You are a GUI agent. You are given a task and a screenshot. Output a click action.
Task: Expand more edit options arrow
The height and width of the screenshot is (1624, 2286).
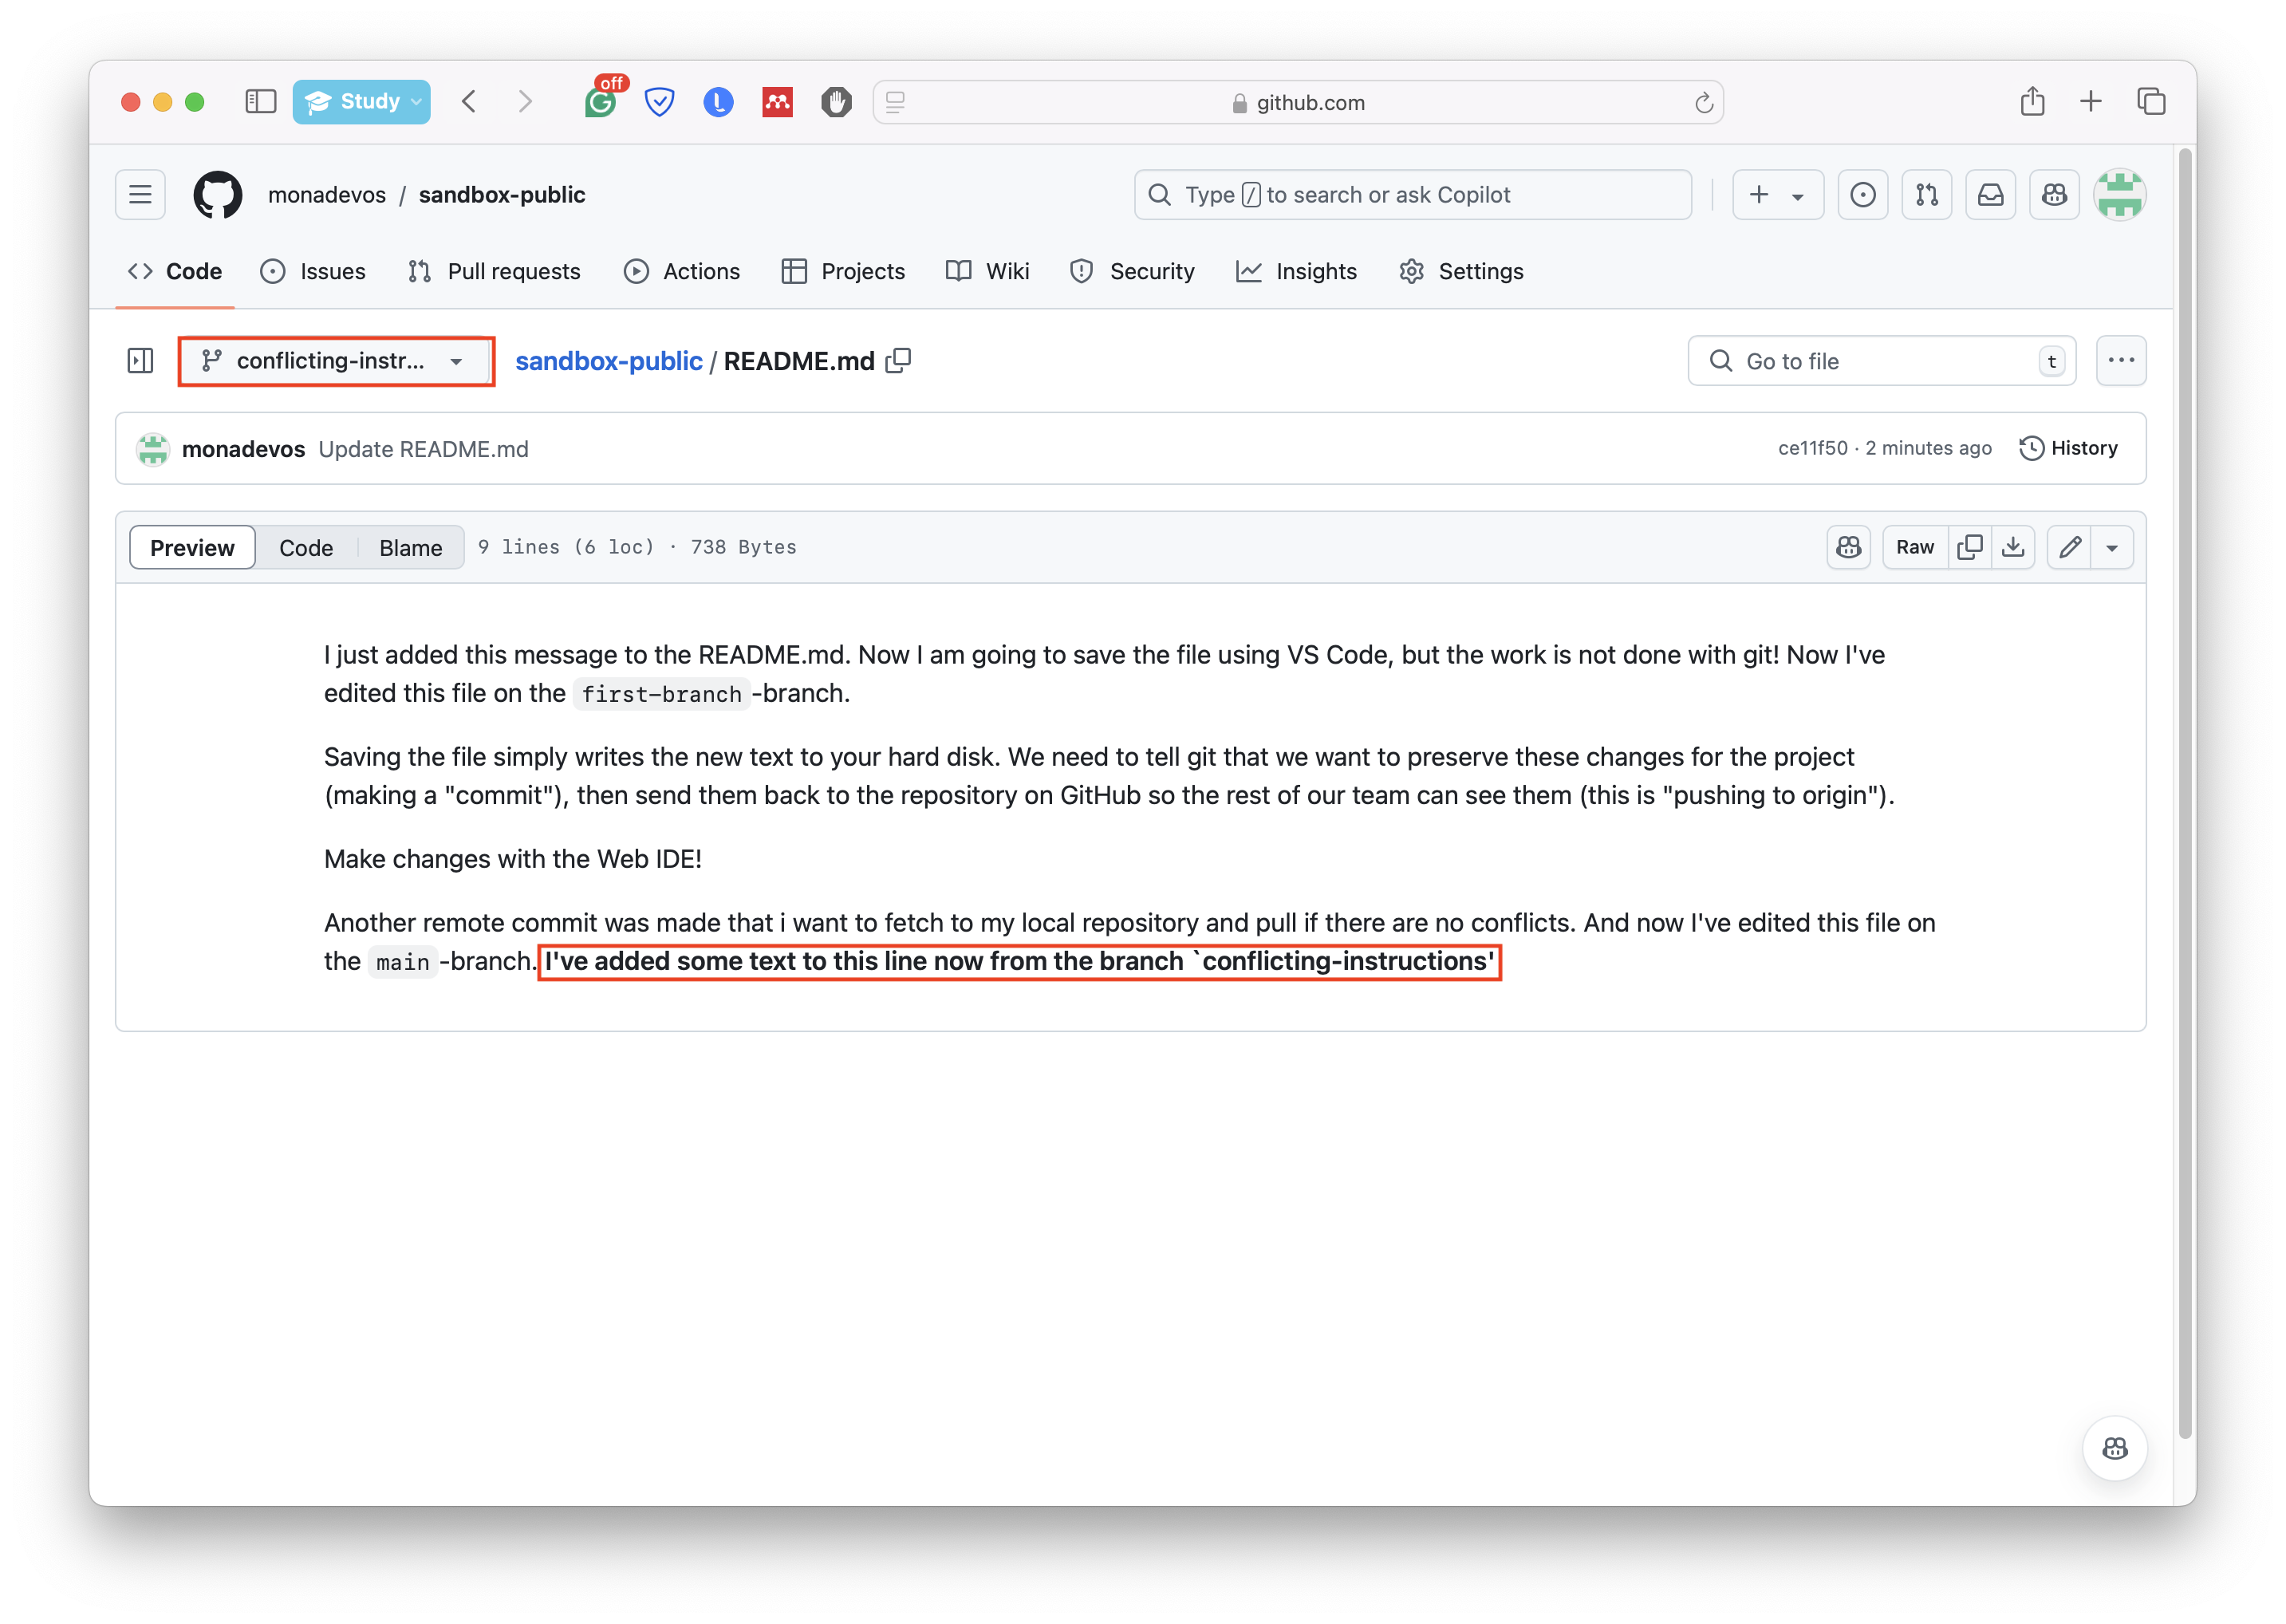click(2112, 548)
